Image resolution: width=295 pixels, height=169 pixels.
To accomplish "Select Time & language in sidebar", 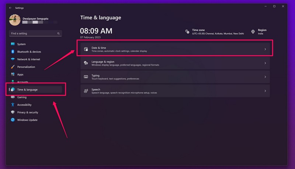I will pyautogui.click(x=27, y=89).
